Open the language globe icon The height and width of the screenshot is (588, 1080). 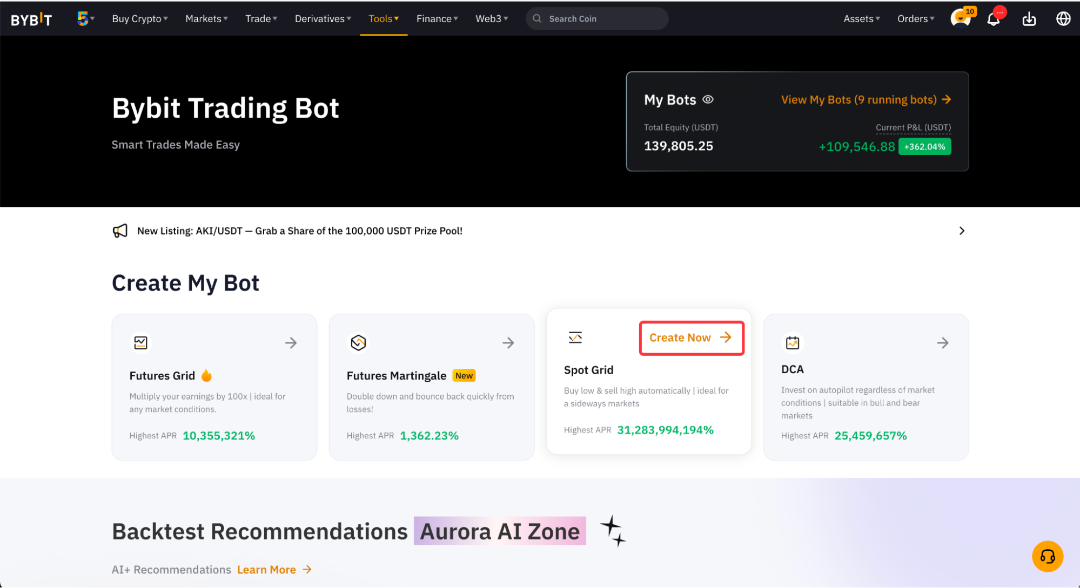[1063, 19]
